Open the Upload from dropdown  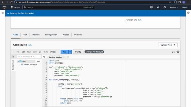point(168,45)
